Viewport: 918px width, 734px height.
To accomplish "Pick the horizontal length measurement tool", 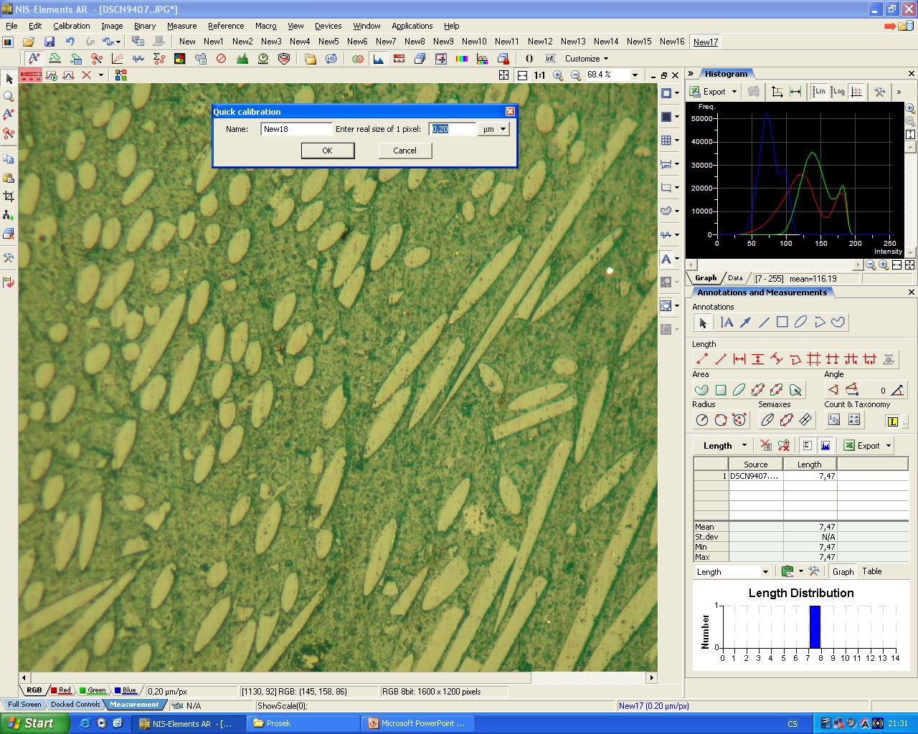I will click(739, 359).
